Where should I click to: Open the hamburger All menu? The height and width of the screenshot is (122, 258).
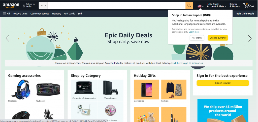coord(7,14)
